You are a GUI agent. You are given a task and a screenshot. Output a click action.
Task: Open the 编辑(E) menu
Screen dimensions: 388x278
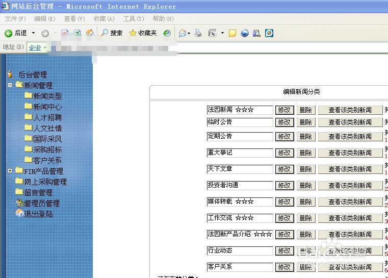click(x=45, y=19)
